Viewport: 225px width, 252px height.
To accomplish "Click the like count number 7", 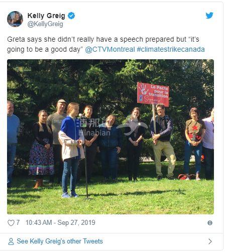I will point(18,223).
